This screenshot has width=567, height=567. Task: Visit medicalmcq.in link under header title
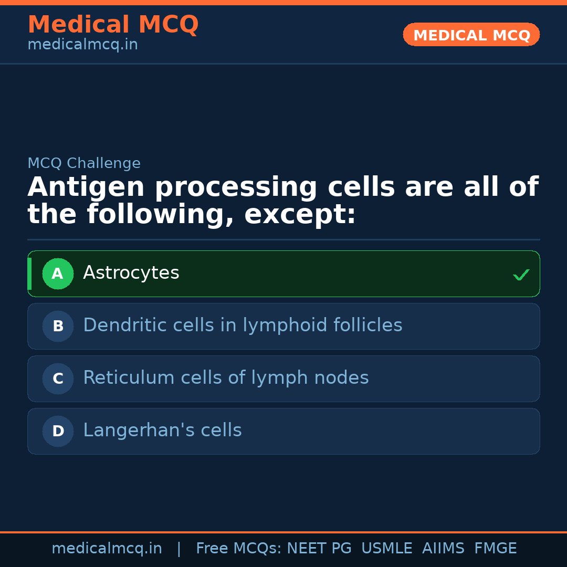[82, 45]
